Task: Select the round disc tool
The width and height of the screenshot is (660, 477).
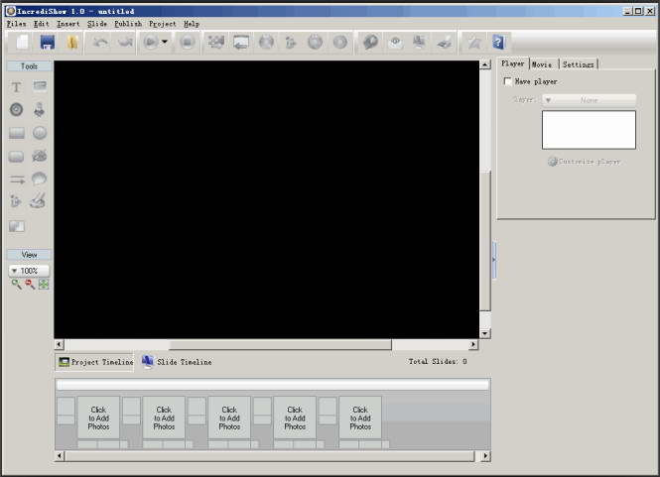Action: click(17, 110)
